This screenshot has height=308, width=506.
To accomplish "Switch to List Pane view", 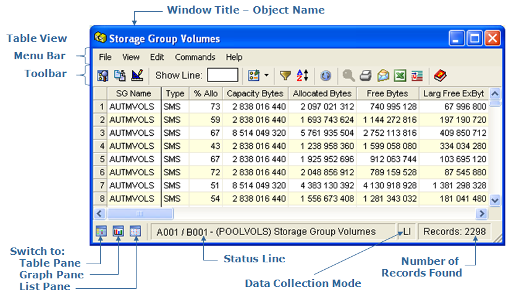I will (x=136, y=231).
